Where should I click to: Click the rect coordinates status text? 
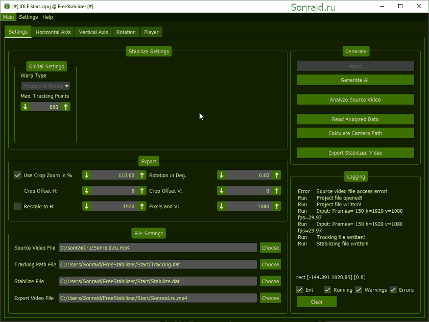click(x=331, y=277)
